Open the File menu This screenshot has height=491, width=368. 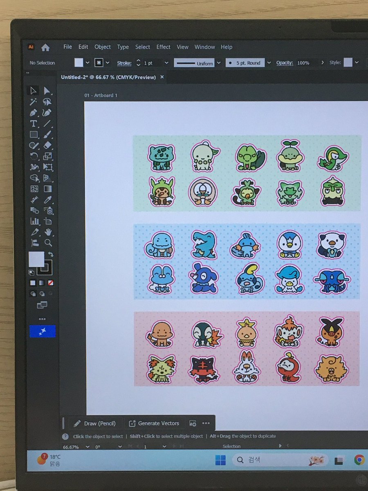click(68, 47)
